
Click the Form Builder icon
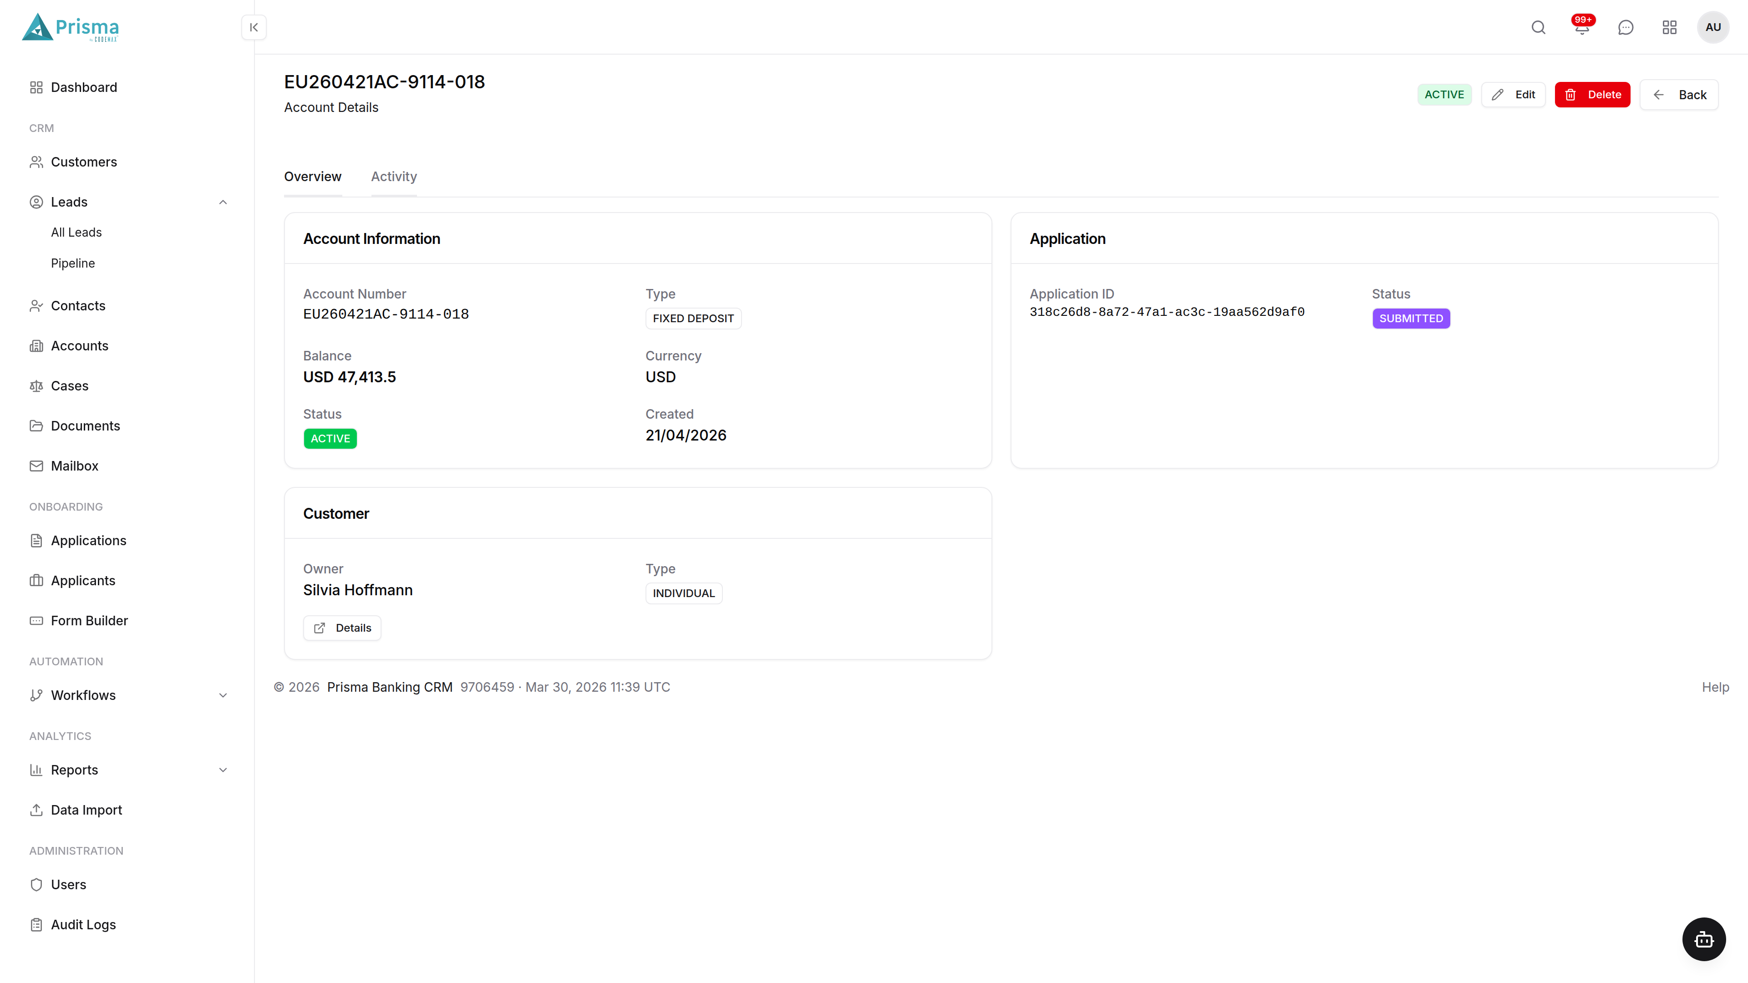(36, 621)
